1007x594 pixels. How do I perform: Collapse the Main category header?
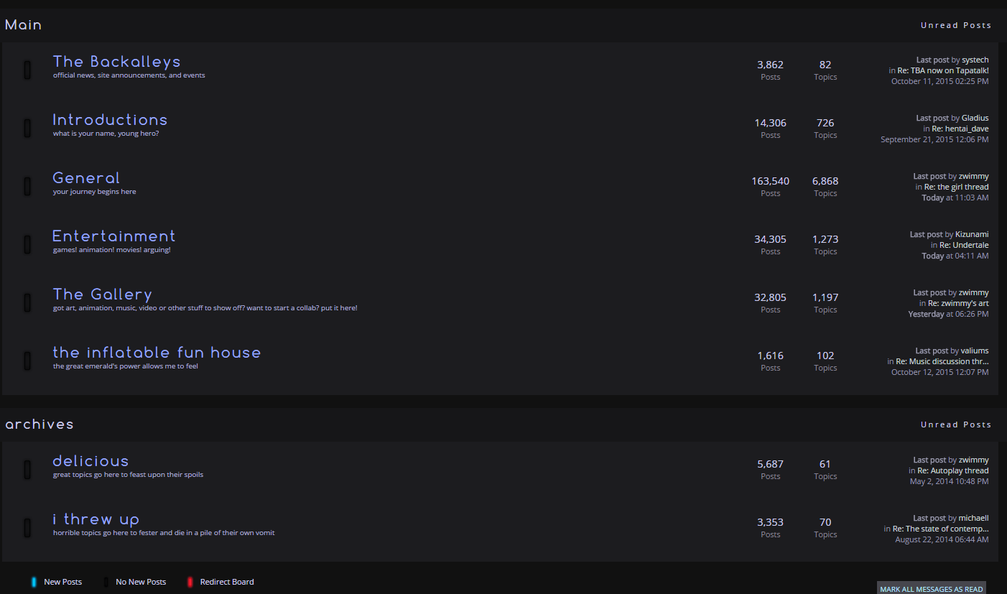(x=24, y=25)
